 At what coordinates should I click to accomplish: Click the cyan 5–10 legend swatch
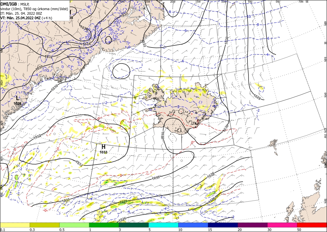tap(163, 225)
